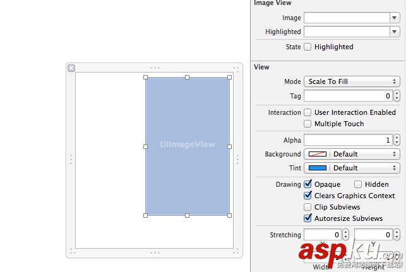Click the bottom-middle resize handle of UIImageView
This screenshot has height=272, width=406.
tap(187, 215)
